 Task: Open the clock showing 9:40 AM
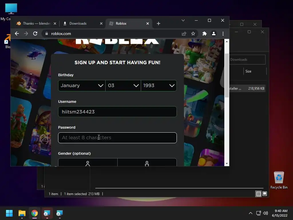pos(280,213)
